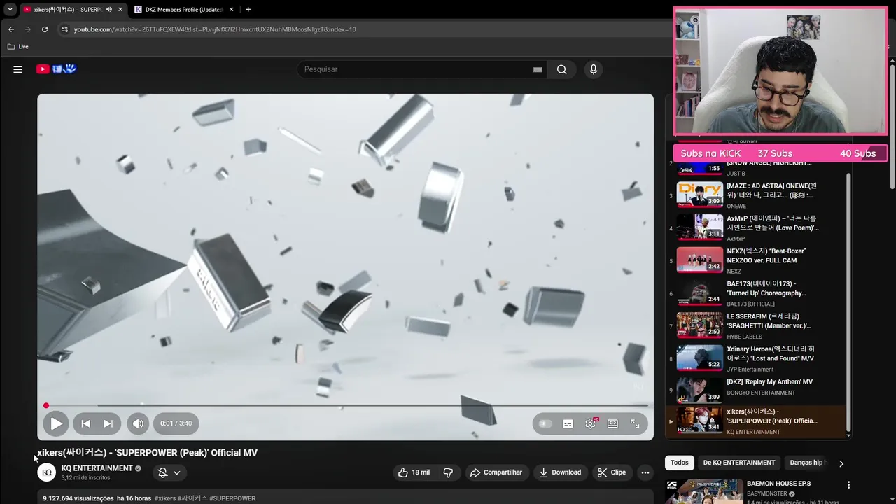
Task: Start voice search with the microphone icon
Action: click(x=593, y=69)
